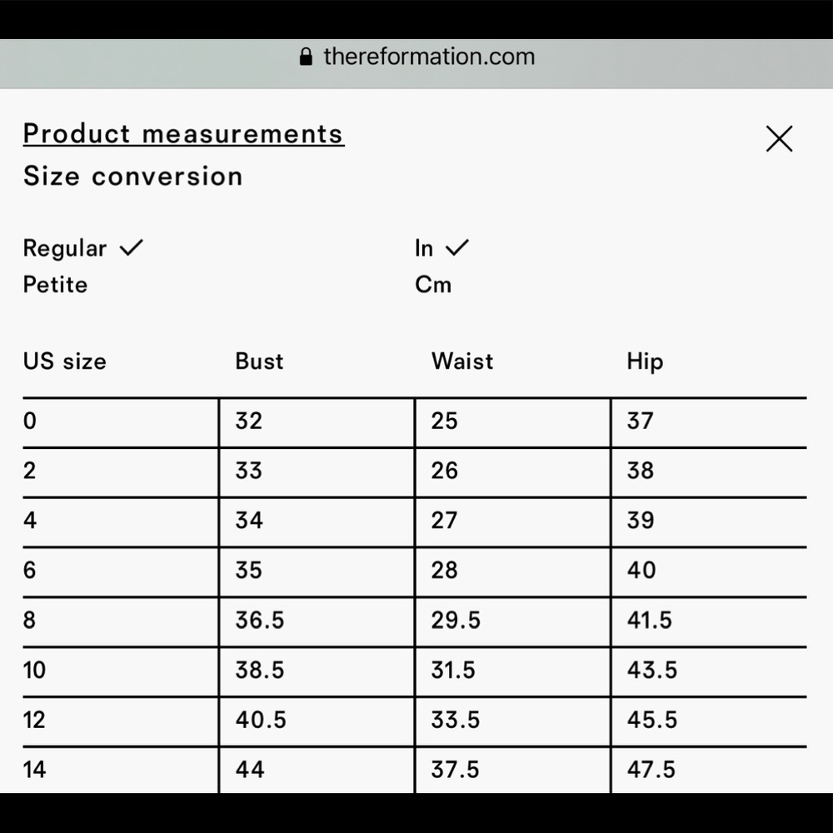Open the Product measurements link
Screen dimensions: 833x833
(x=183, y=134)
